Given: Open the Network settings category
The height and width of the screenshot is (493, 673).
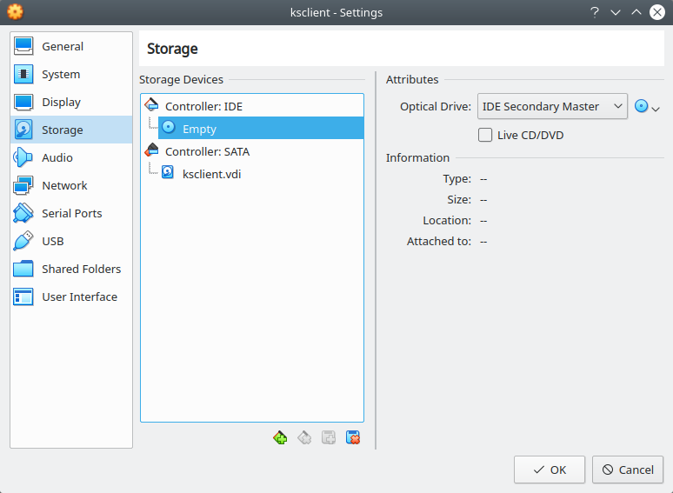Looking at the screenshot, I should point(71,185).
